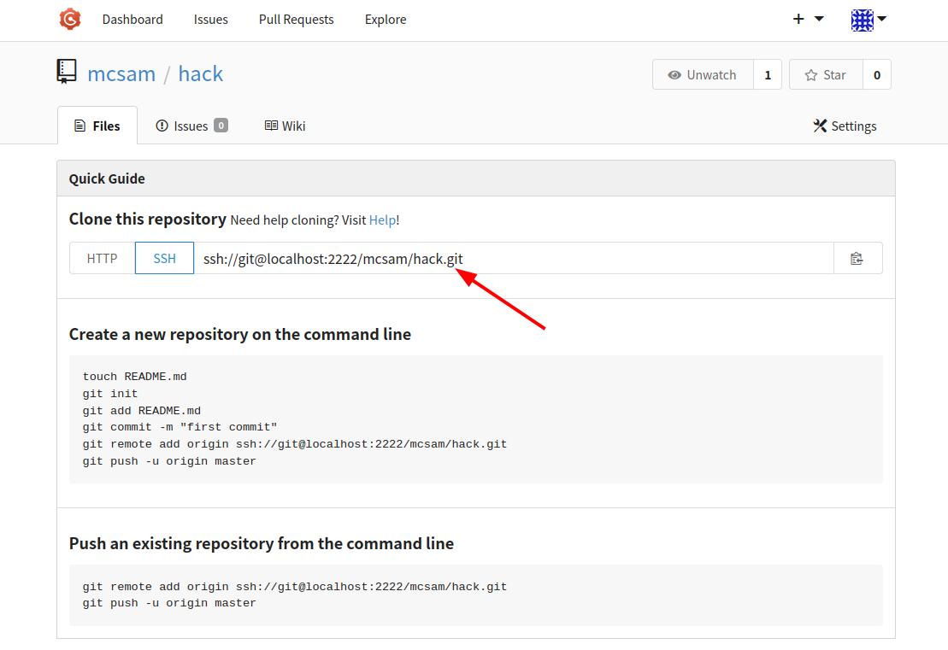
Task: Click the Unwatch eye icon
Action: (674, 75)
